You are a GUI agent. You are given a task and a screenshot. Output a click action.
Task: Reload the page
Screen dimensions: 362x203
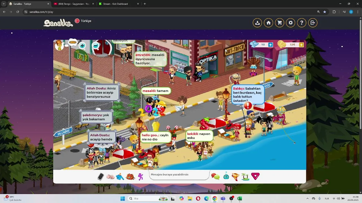(x=18, y=12)
